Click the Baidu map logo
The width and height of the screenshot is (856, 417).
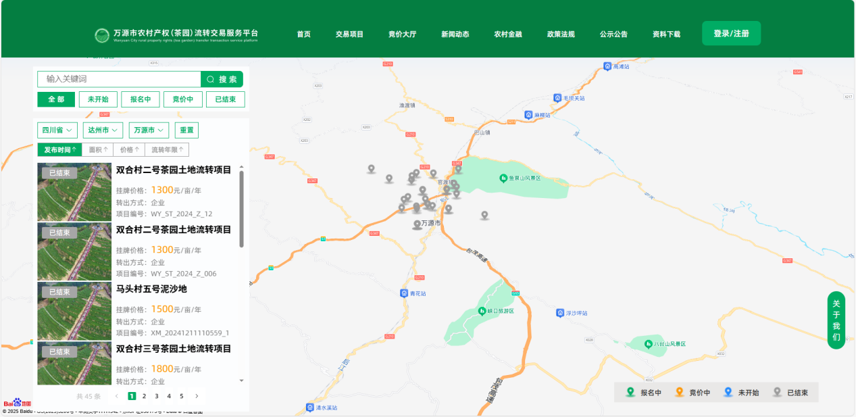pyautogui.click(x=18, y=403)
